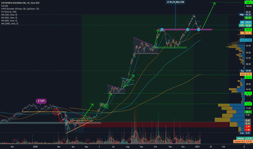Viewport: 253px width, 149px height.
Task: Click the MA 70.57 price label
Action: coord(246,22)
